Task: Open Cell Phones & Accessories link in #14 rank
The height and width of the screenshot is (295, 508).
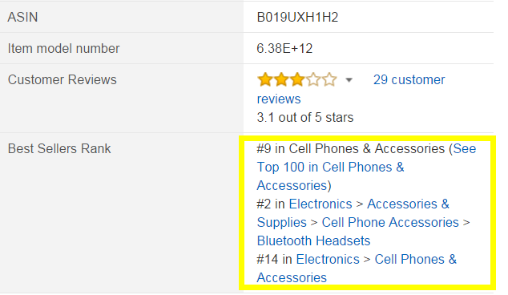Action: [x=357, y=269]
